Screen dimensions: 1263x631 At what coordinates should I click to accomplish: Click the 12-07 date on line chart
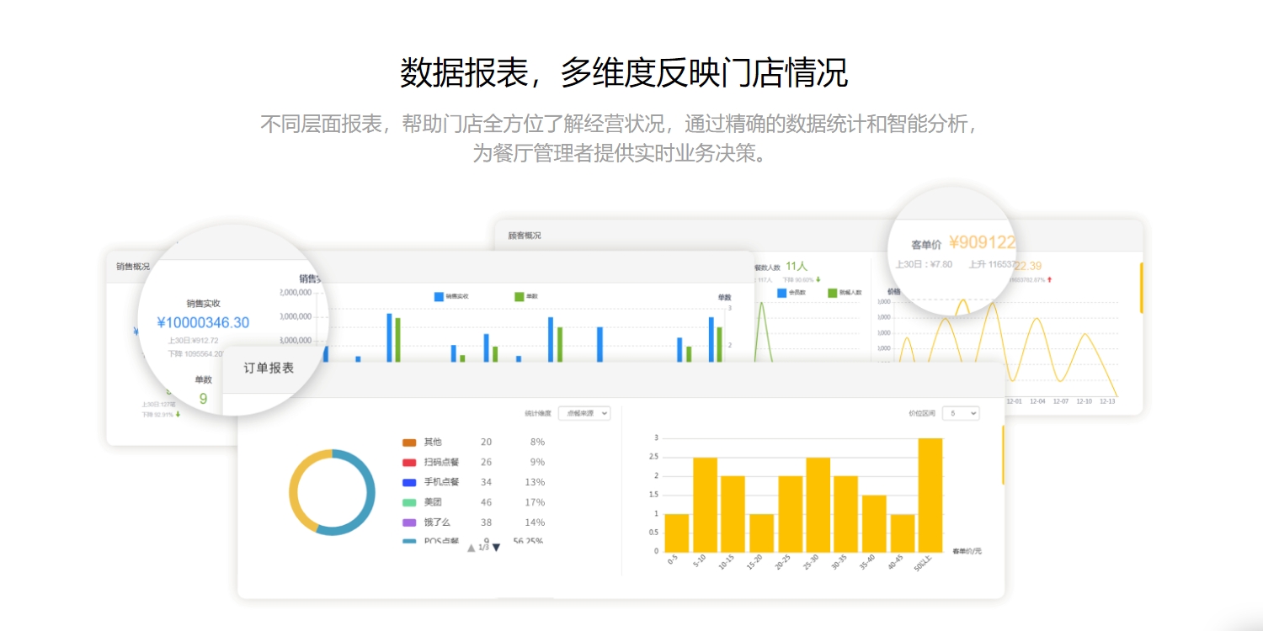[x=1060, y=400]
